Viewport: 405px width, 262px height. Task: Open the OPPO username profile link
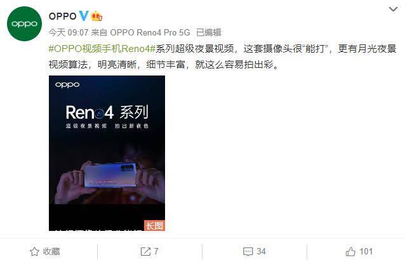(x=62, y=16)
